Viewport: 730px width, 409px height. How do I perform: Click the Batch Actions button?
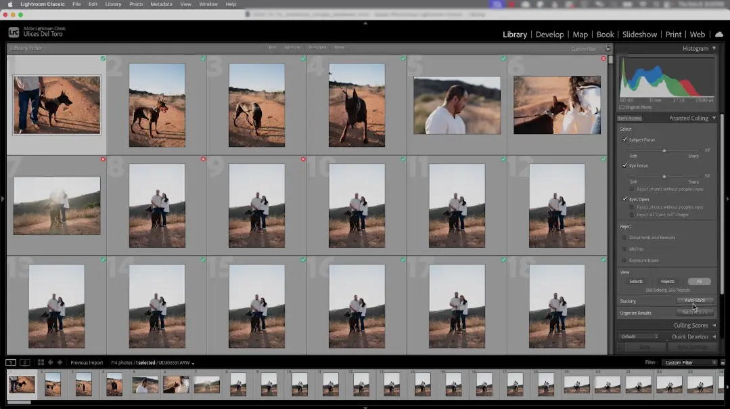click(695, 313)
